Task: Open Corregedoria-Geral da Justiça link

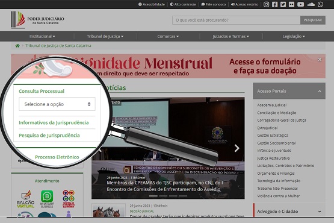Action: click(x=282, y=120)
